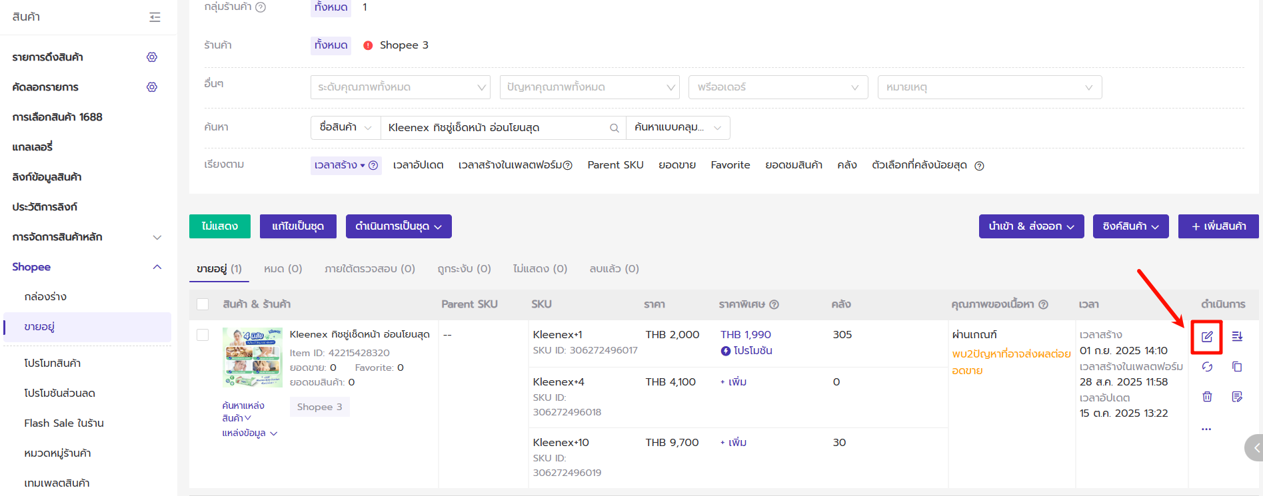
Task: Open the three-dot more actions menu
Action: [1206, 429]
